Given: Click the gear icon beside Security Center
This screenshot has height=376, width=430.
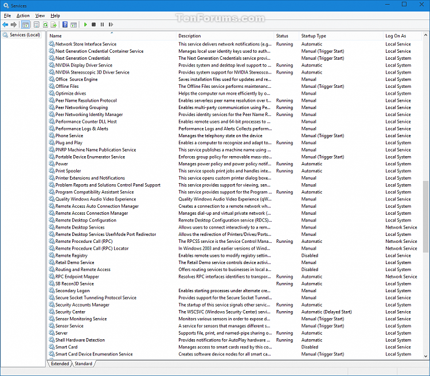Looking at the screenshot, I should click(x=52, y=312).
